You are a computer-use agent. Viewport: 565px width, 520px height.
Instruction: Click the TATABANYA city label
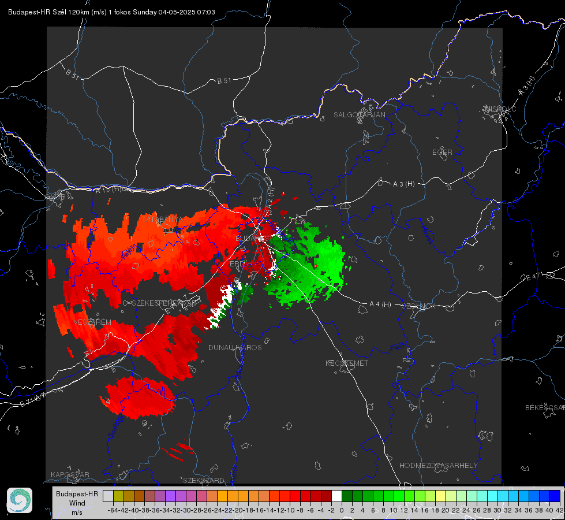(163, 220)
